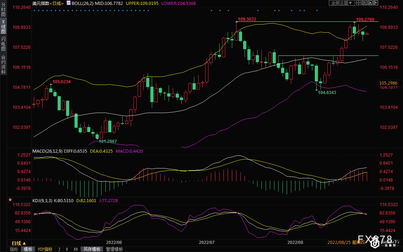403x252 pixels.
Task: Click the BOLL indicator chart icon
Action: coord(69,3)
